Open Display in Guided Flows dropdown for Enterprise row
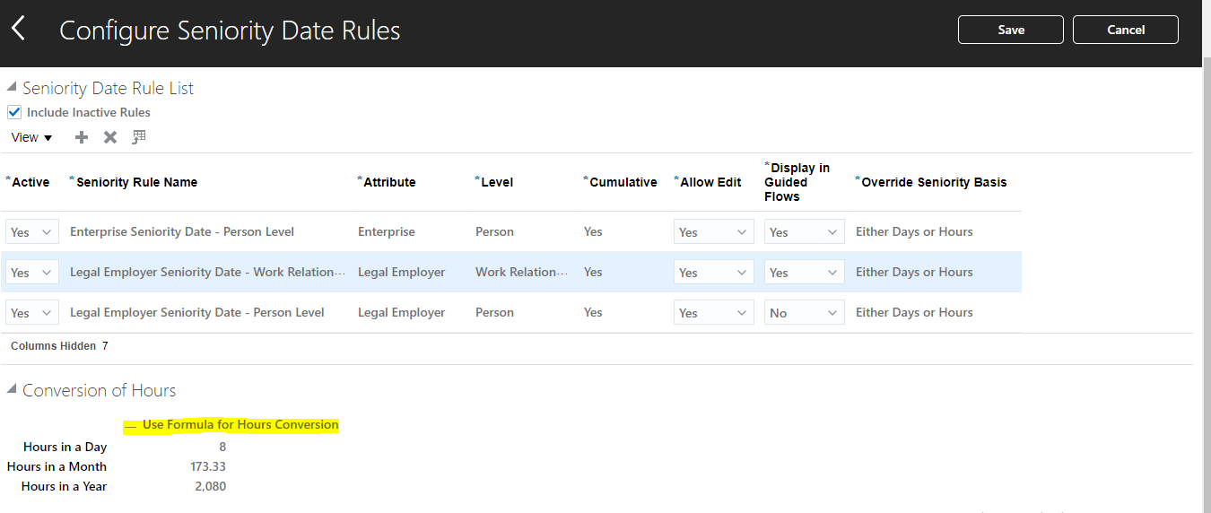 [805, 231]
